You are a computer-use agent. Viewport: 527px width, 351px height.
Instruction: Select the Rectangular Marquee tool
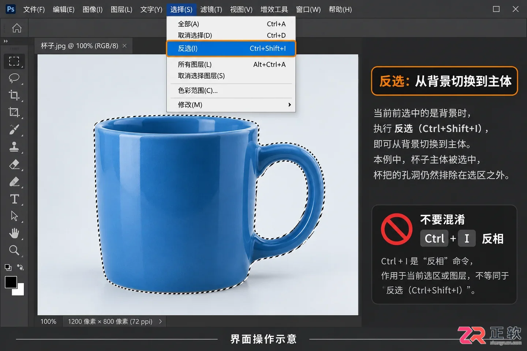point(14,61)
